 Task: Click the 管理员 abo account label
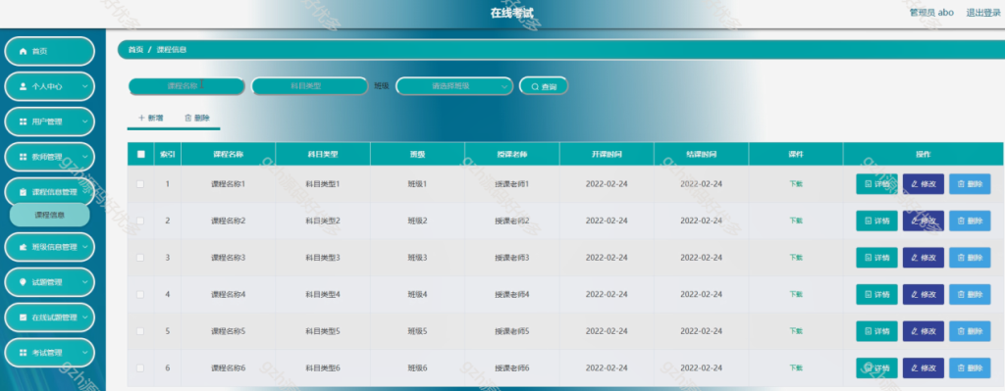[x=931, y=12]
